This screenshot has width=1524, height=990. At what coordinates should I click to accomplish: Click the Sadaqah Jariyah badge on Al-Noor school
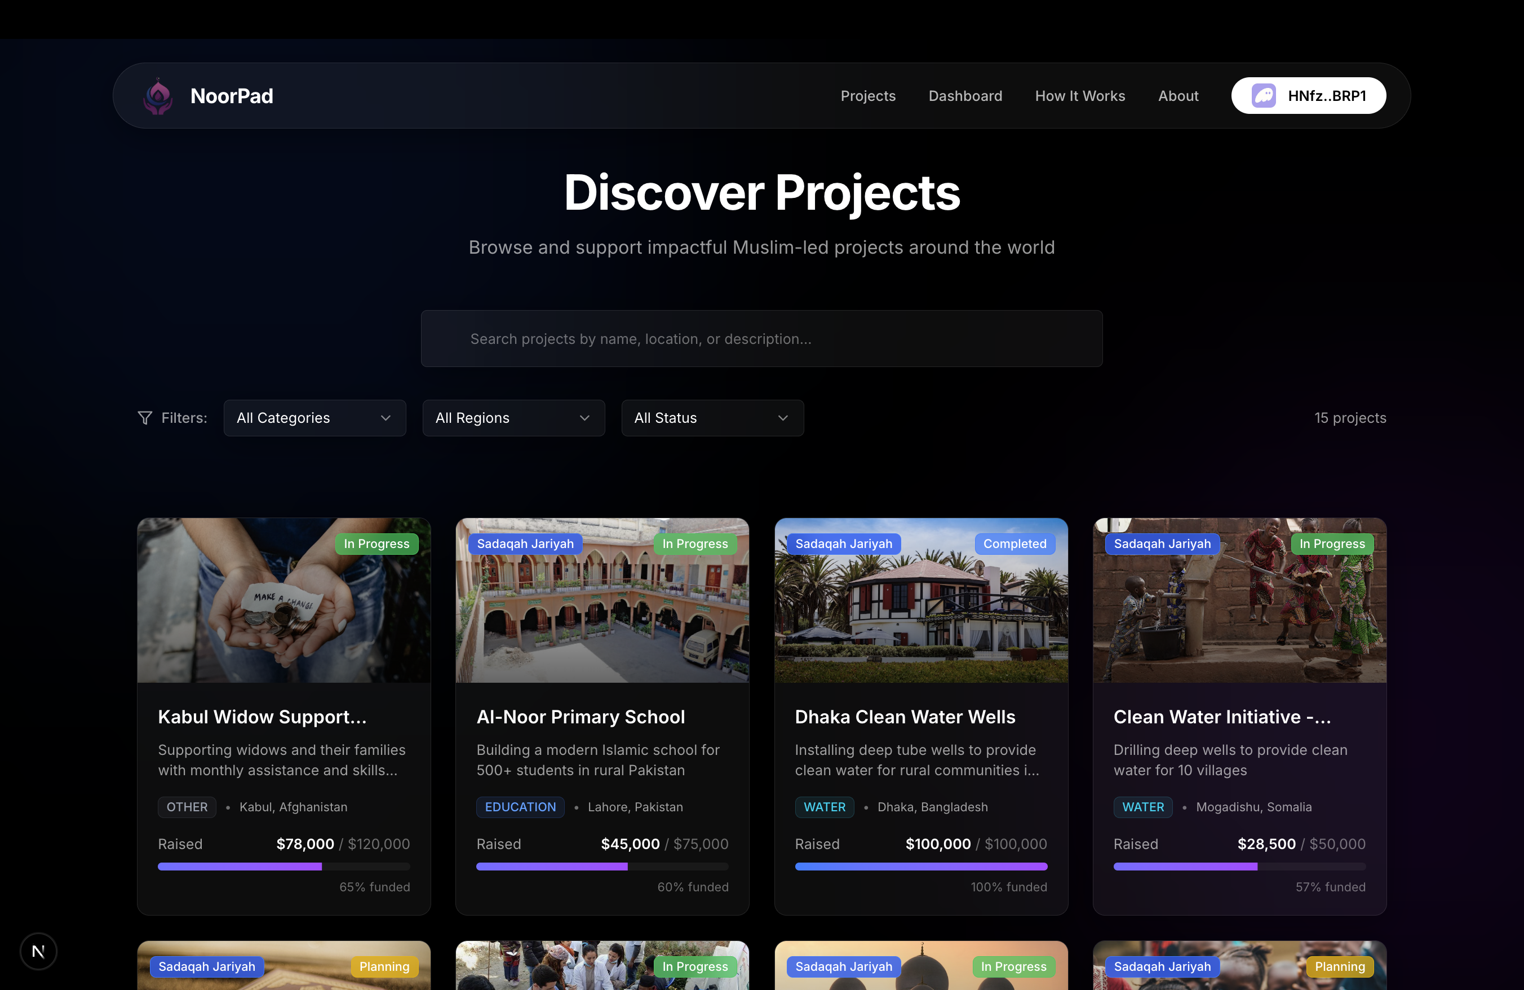(x=525, y=543)
